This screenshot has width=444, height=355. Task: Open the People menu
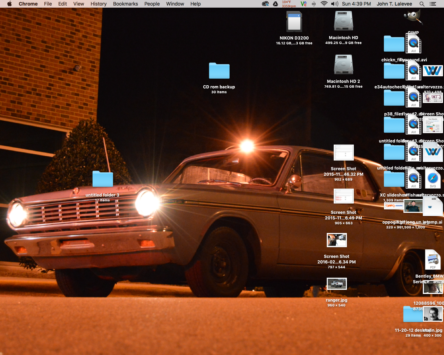152,4
